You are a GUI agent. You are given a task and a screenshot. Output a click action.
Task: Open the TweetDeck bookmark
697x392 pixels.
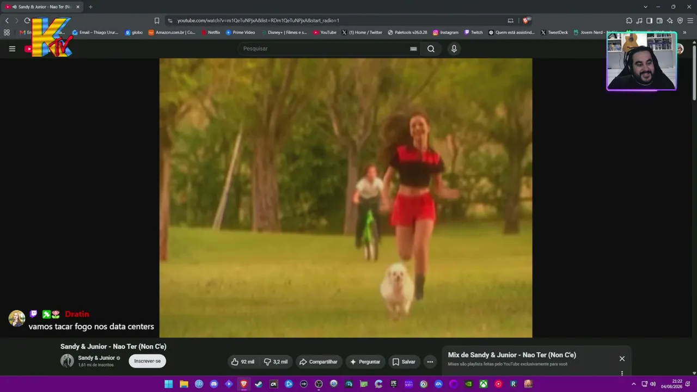(554, 33)
